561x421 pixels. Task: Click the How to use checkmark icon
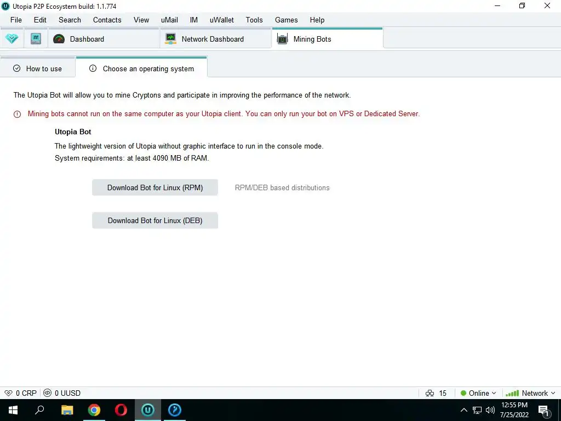(16, 69)
